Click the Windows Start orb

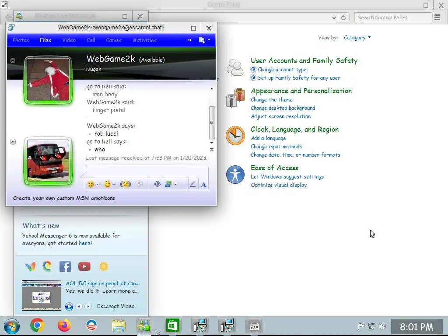12,326
